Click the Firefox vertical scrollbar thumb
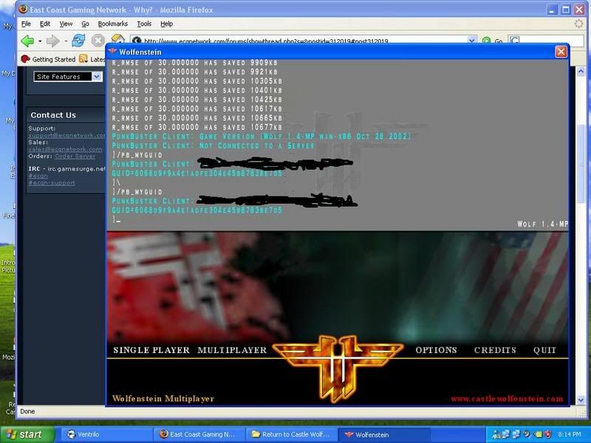591x443 pixels. (581, 164)
